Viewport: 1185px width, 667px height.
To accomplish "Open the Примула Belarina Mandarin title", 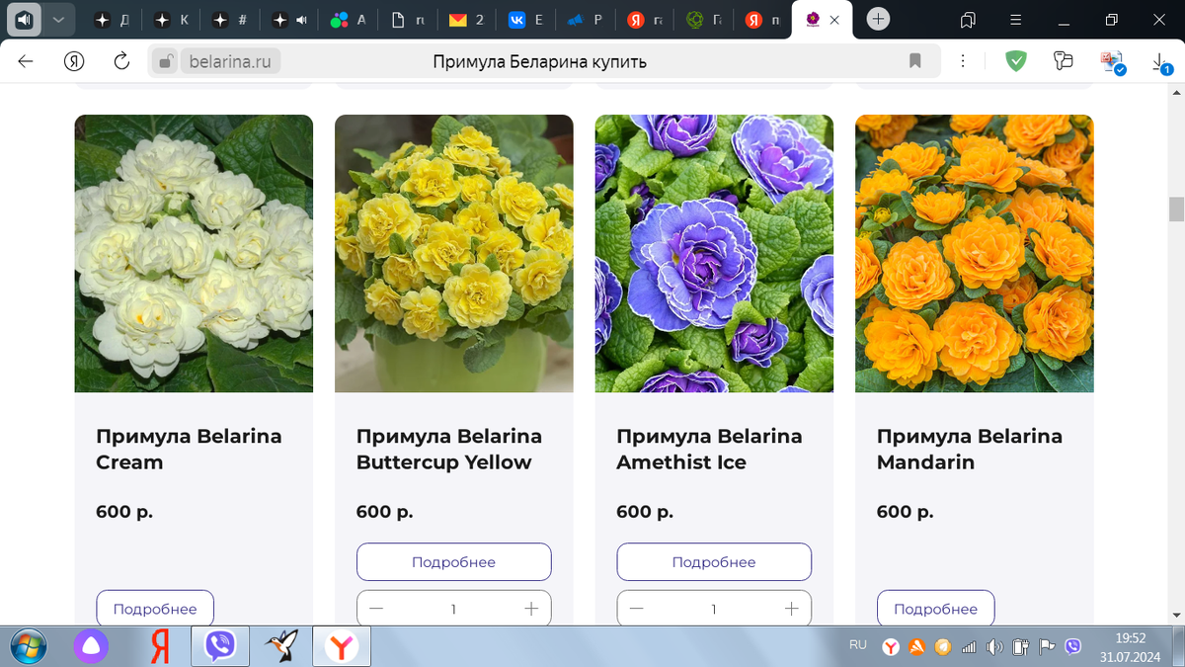I will coord(970,449).
